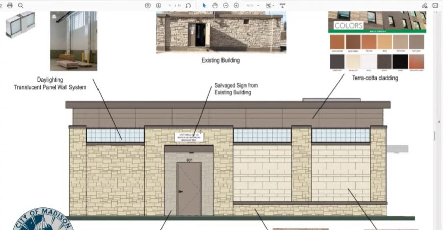Go to previous page with up arrow
Screen dimensions: 443x230
tap(148, 5)
